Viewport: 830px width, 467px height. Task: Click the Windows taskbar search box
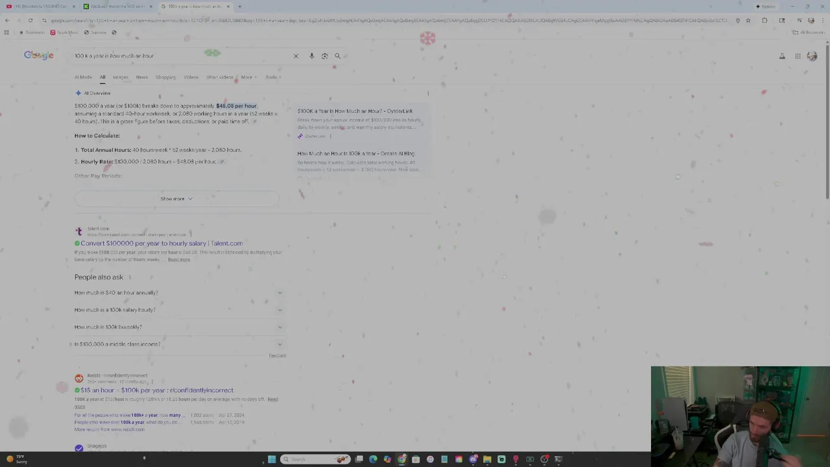pos(314,459)
